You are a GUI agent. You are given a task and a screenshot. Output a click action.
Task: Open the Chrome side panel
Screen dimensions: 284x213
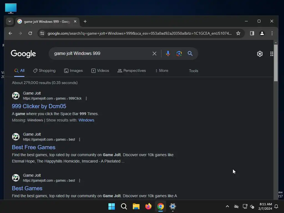click(x=252, y=33)
